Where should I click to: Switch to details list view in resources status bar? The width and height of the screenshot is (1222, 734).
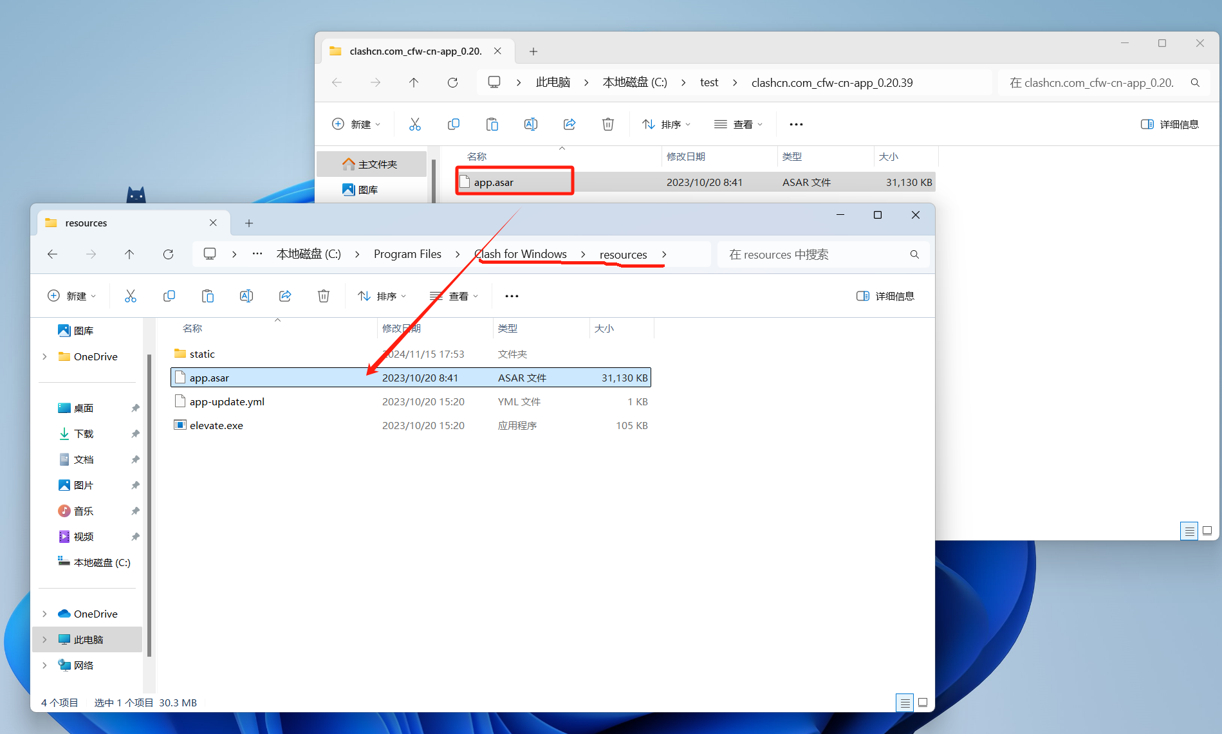[905, 702]
